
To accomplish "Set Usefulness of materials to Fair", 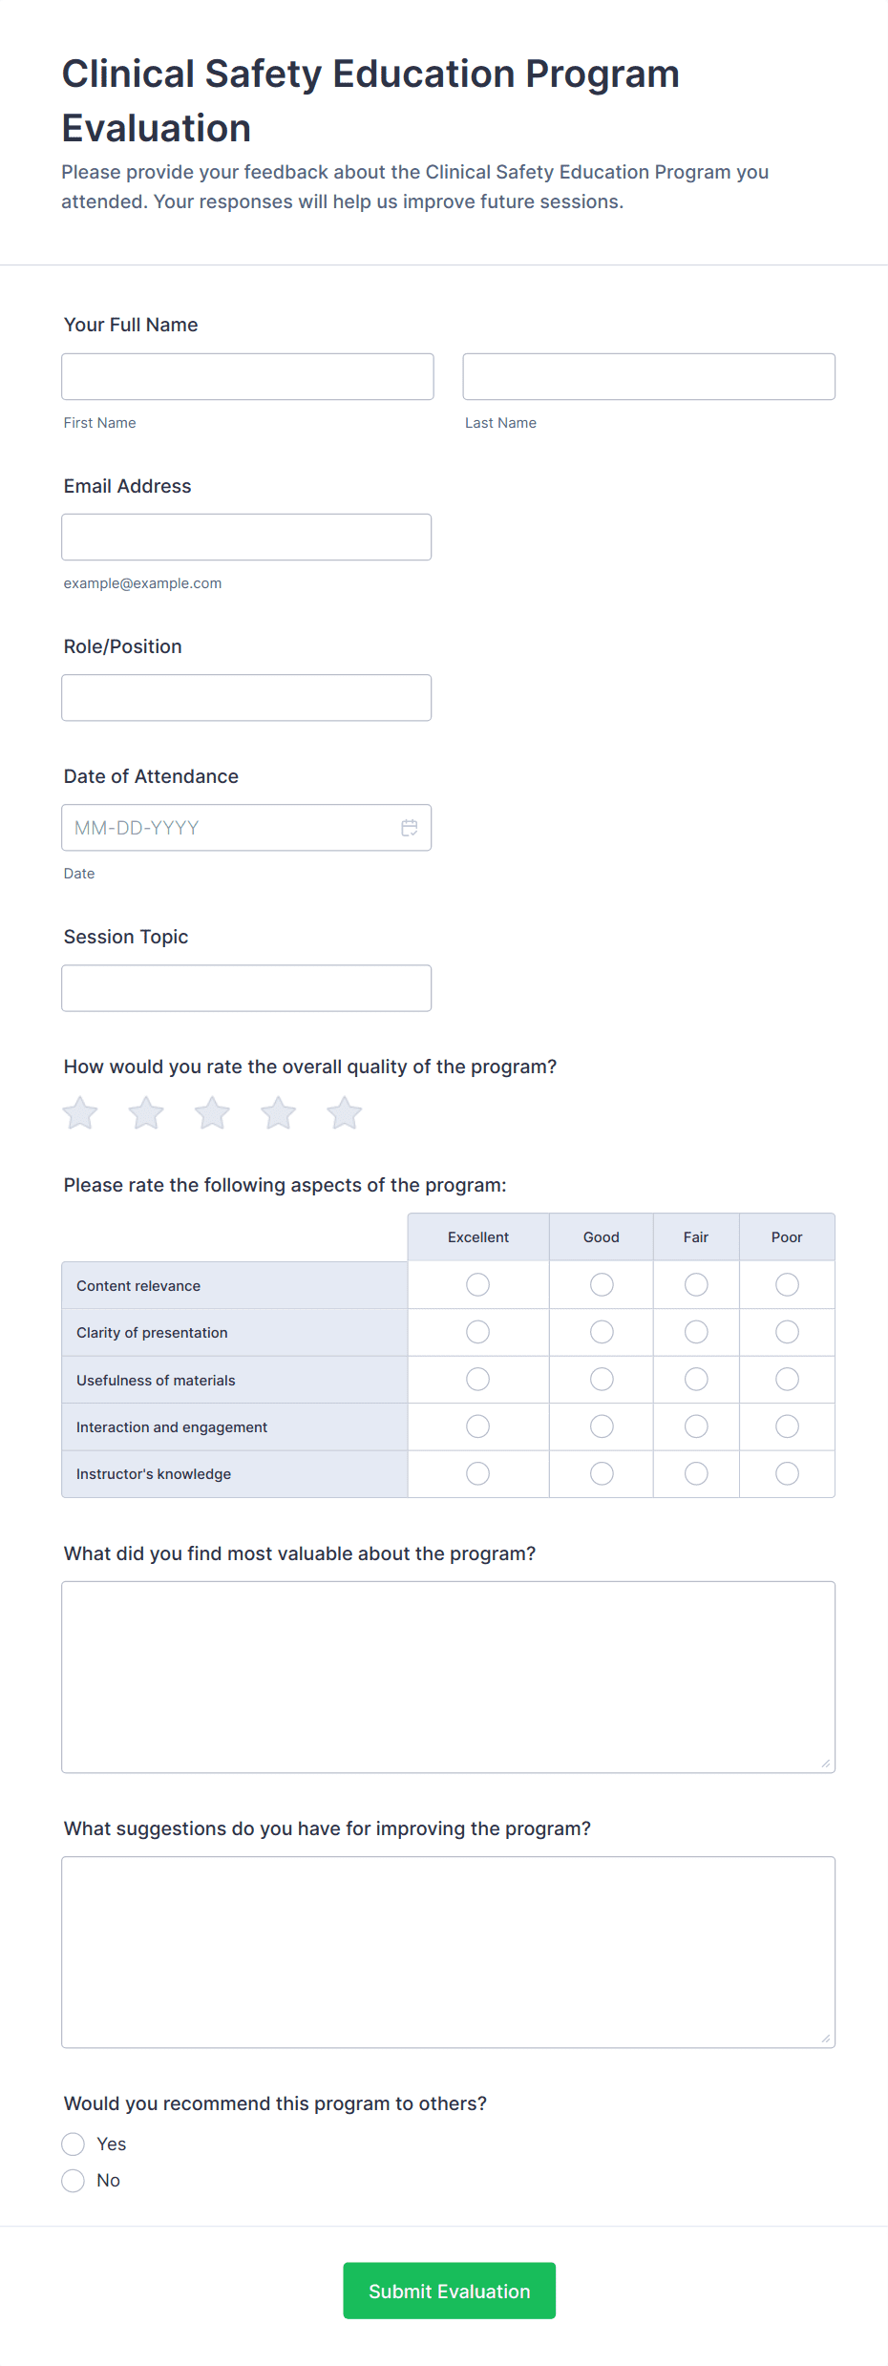I will 696,1380.
